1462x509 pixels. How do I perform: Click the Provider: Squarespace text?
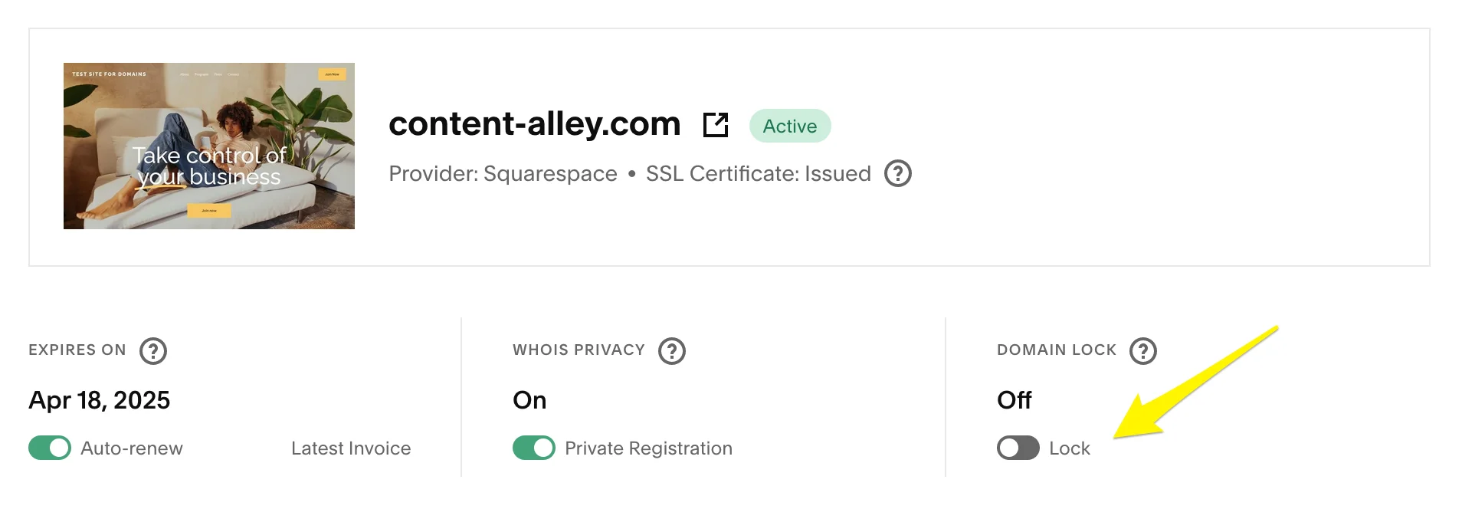pyautogui.click(x=503, y=174)
